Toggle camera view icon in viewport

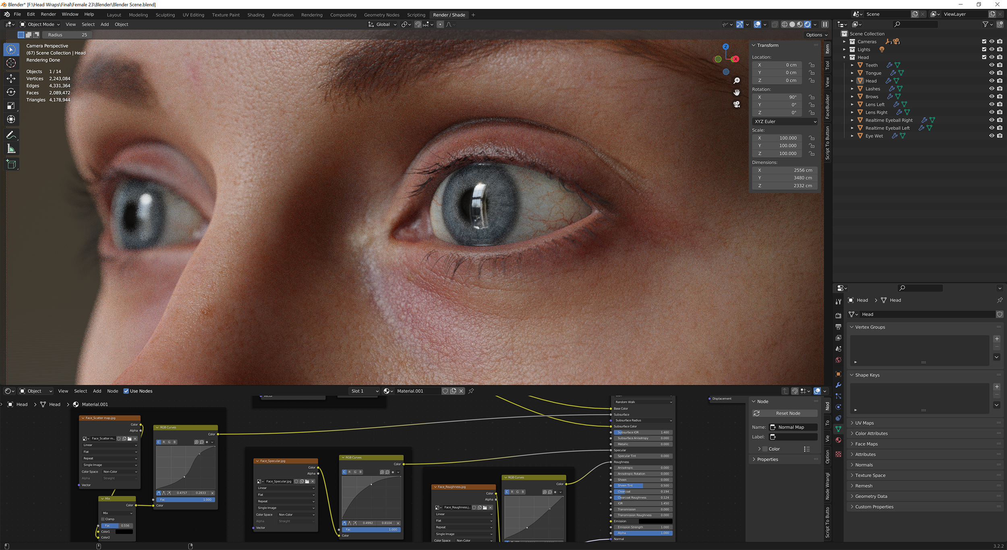click(x=737, y=105)
